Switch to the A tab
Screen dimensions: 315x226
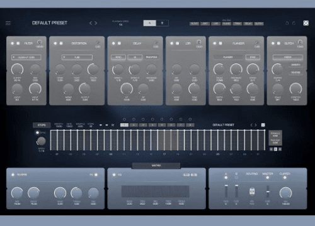point(150,23)
